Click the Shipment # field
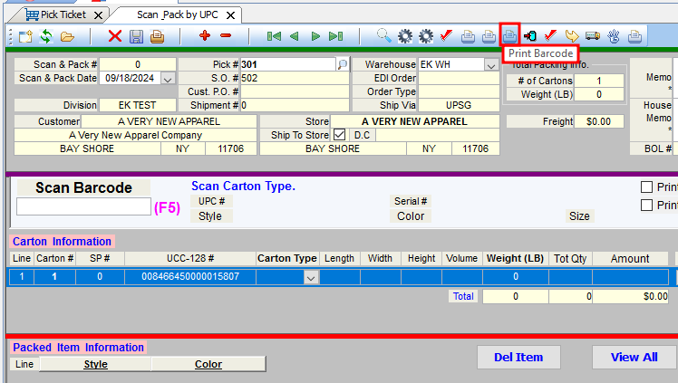Viewport: 678px width, 383px height. pos(295,105)
